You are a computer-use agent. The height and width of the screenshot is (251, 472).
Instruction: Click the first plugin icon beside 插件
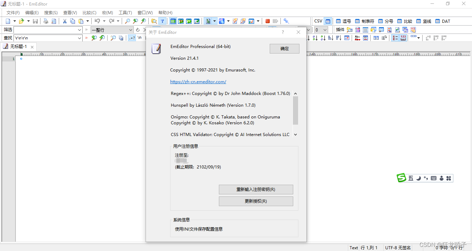click(x=350, y=30)
